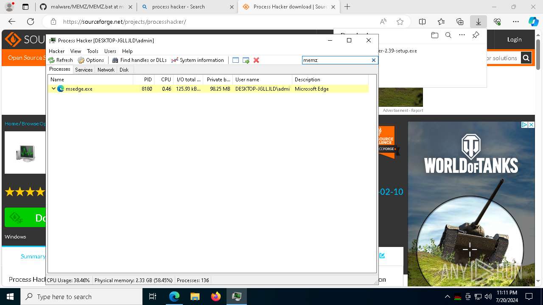Close the World of Tanks ad

point(531,125)
